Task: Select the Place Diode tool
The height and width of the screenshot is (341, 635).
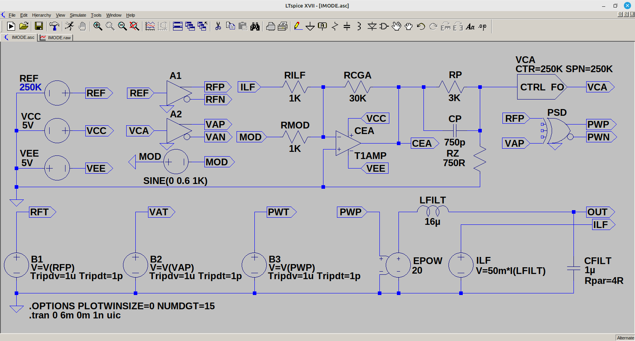Action: (x=372, y=26)
